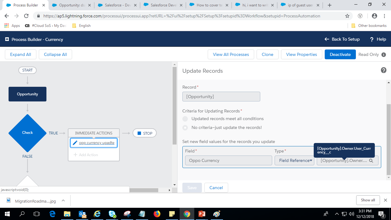Open Task View on the taskbar

[x=37, y=214]
